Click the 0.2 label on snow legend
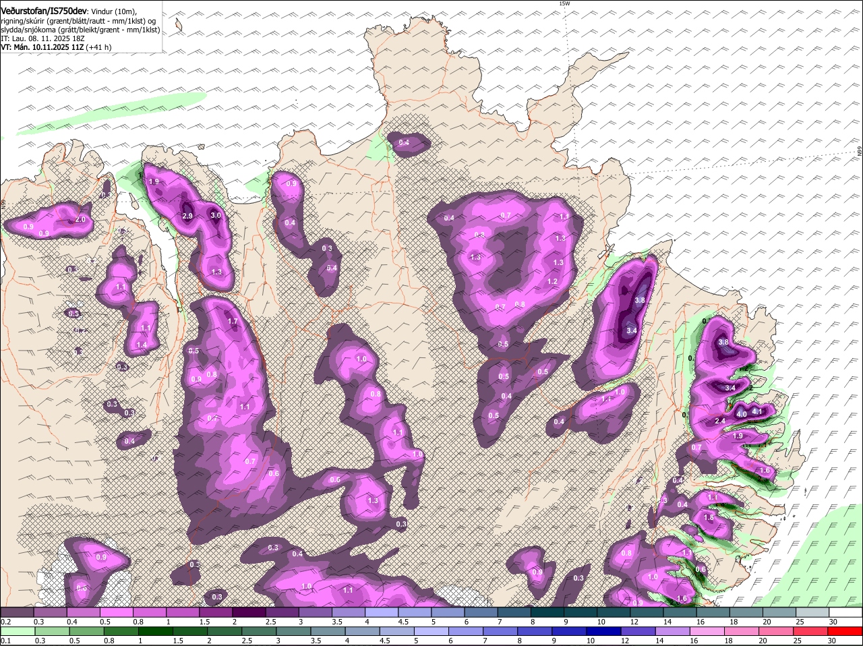Screen dimensions: 863x646 5,622
